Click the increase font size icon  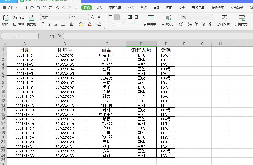pyautogui.click(x=93, y=17)
